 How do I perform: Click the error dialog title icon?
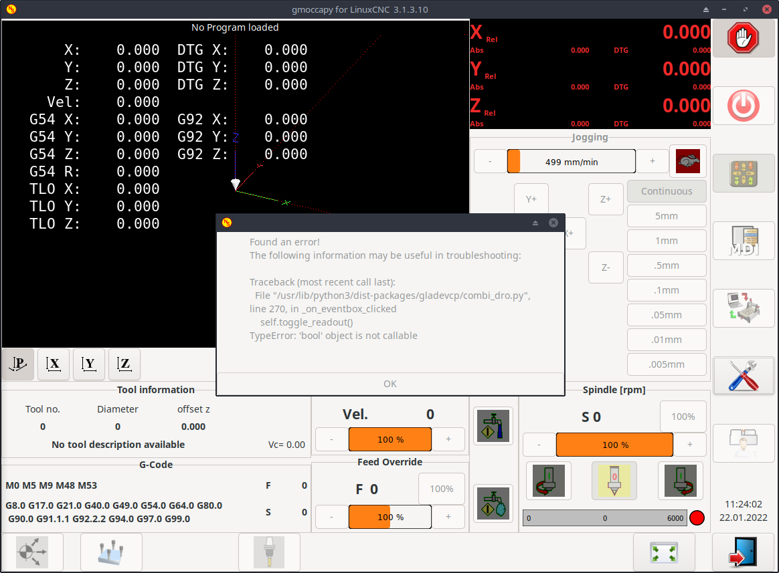pyautogui.click(x=227, y=223)
